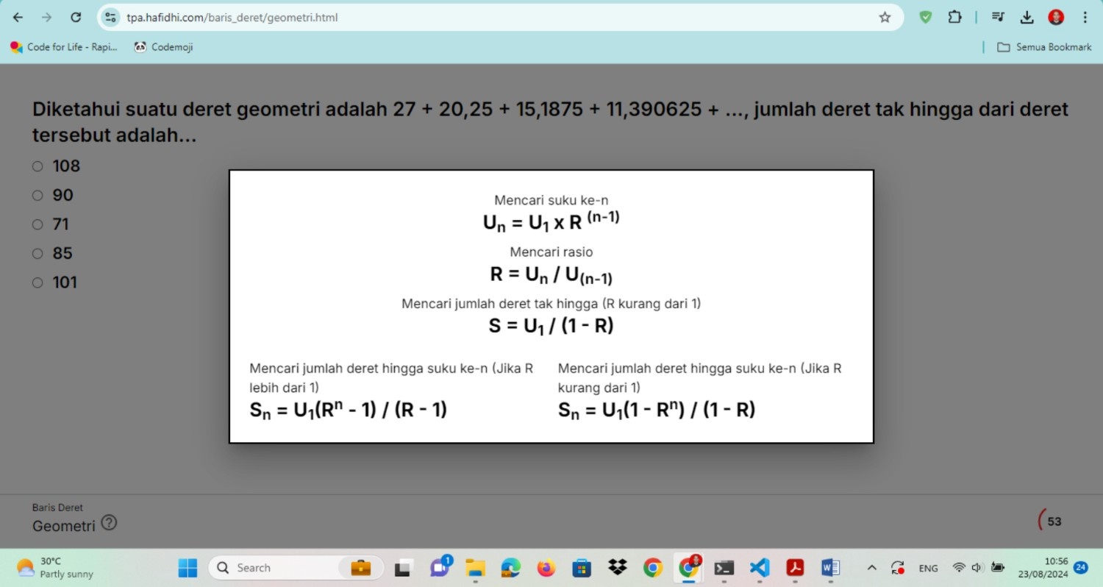Click the help question mark beside Geometri

(109, 523)
